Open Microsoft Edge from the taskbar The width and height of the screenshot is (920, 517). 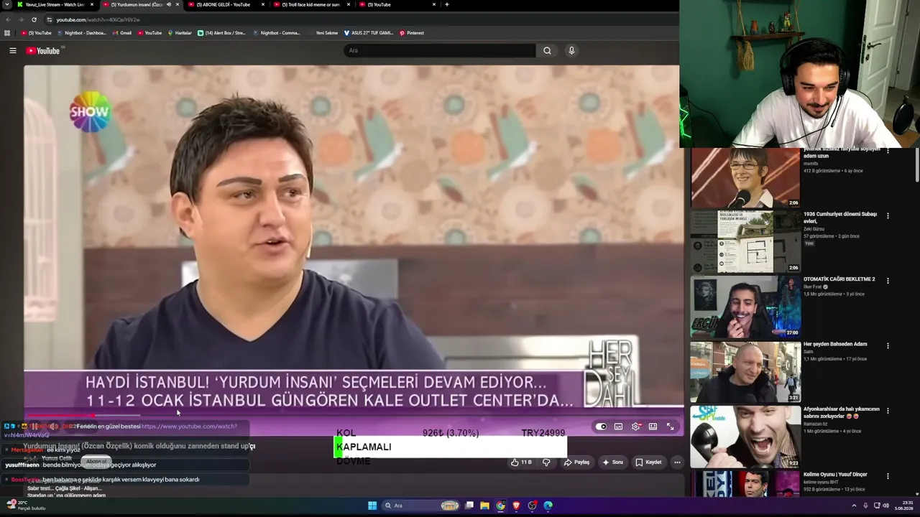(548, 506)
